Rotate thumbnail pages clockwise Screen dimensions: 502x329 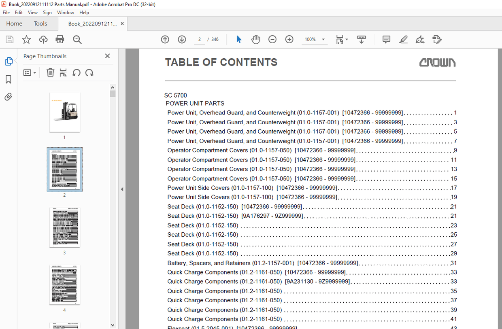coord(89,73)
